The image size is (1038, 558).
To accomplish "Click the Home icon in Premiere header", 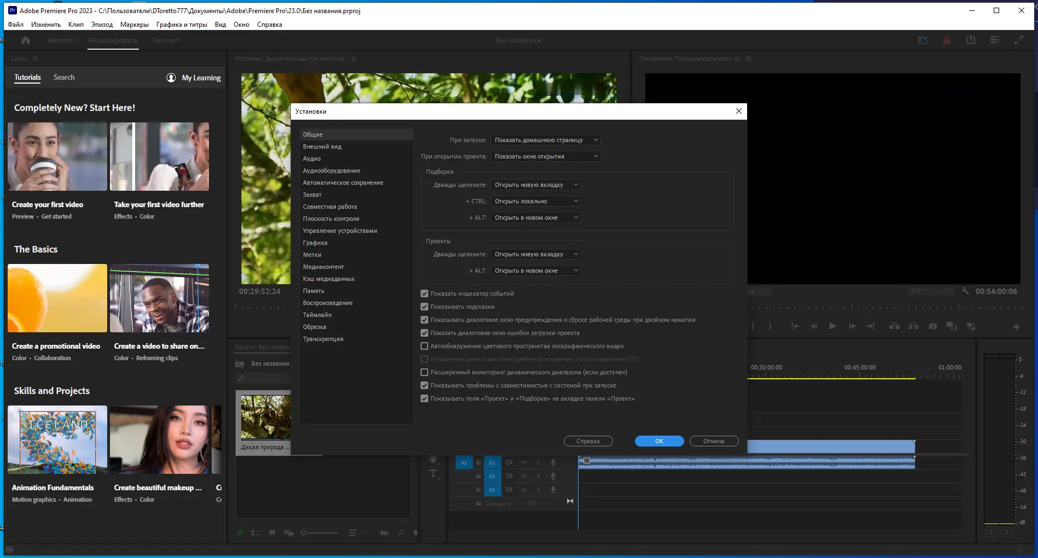I will click(x=26, y=40).
